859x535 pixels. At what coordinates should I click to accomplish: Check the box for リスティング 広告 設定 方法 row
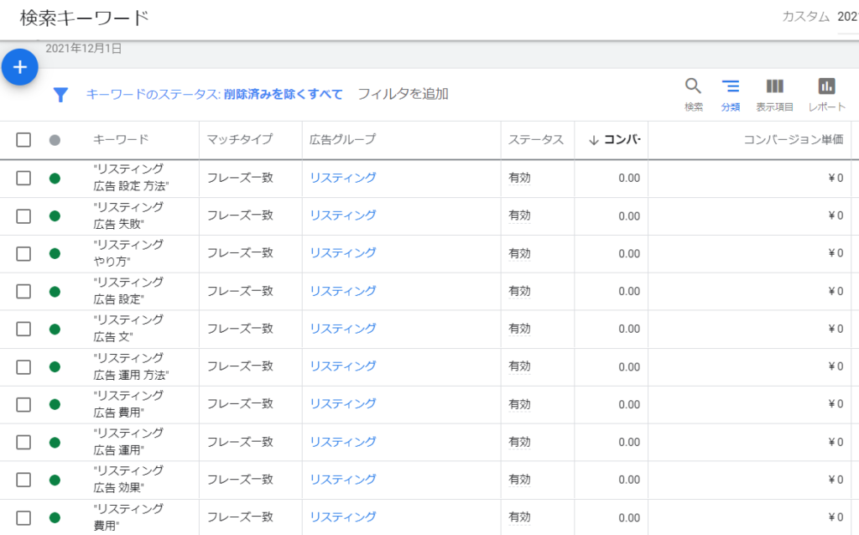[23, 178]
